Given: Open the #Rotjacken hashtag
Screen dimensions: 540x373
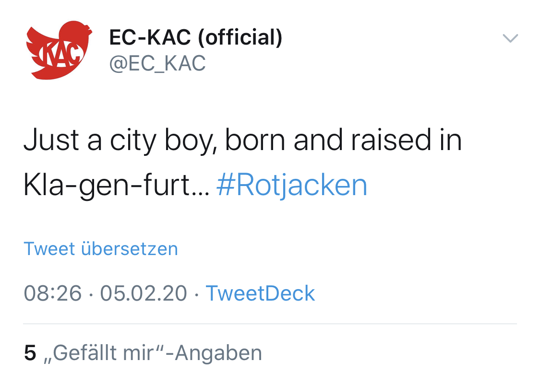Looking at the screenshot, I should click(292, 186).
